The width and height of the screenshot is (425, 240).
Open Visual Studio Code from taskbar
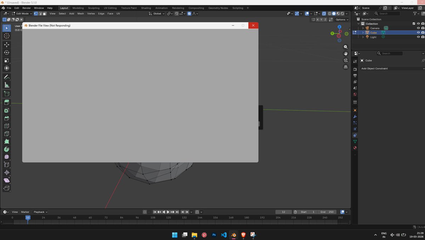click(223, 235)
